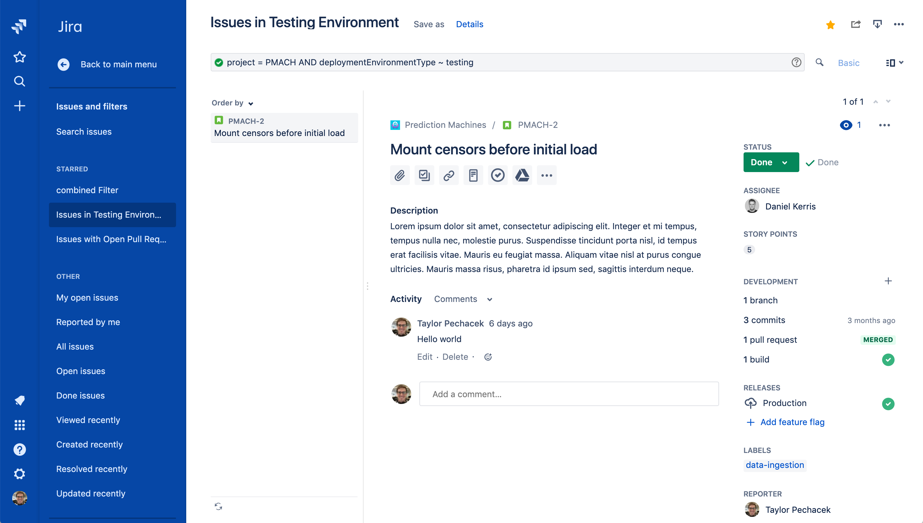Screen dimensions: 923x523
Task: Click Add feature flag link
Action: (792, 422)
